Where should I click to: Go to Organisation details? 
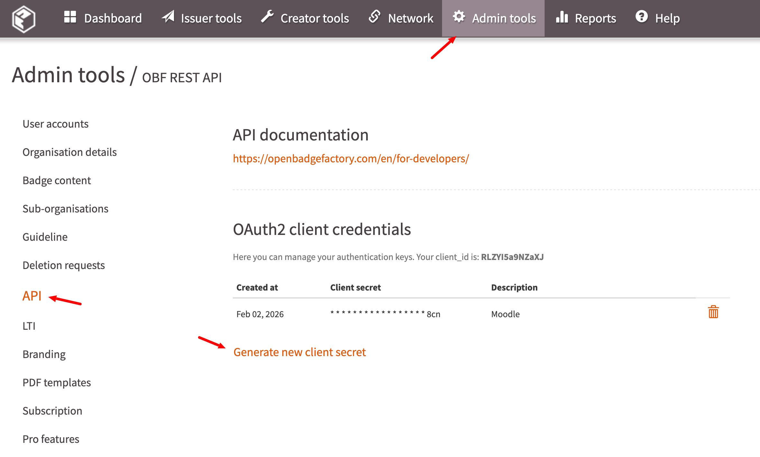(x=69, y=152)
